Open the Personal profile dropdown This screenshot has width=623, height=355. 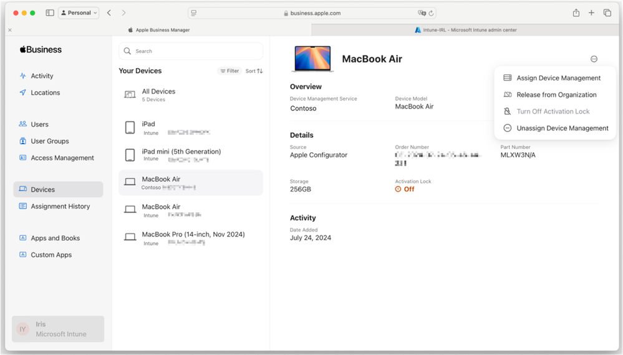coord(79,12)
